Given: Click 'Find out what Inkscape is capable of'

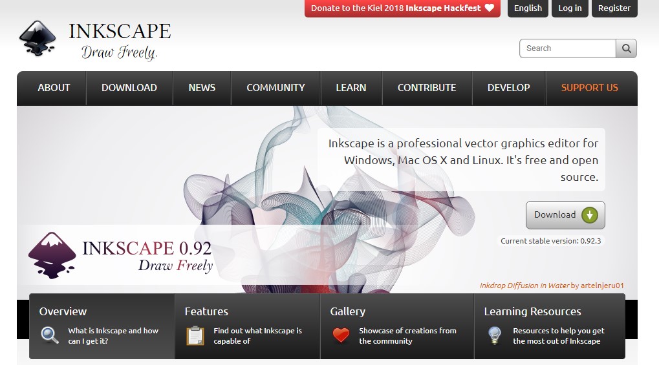Looking at the screenshot, I should 257,335.
